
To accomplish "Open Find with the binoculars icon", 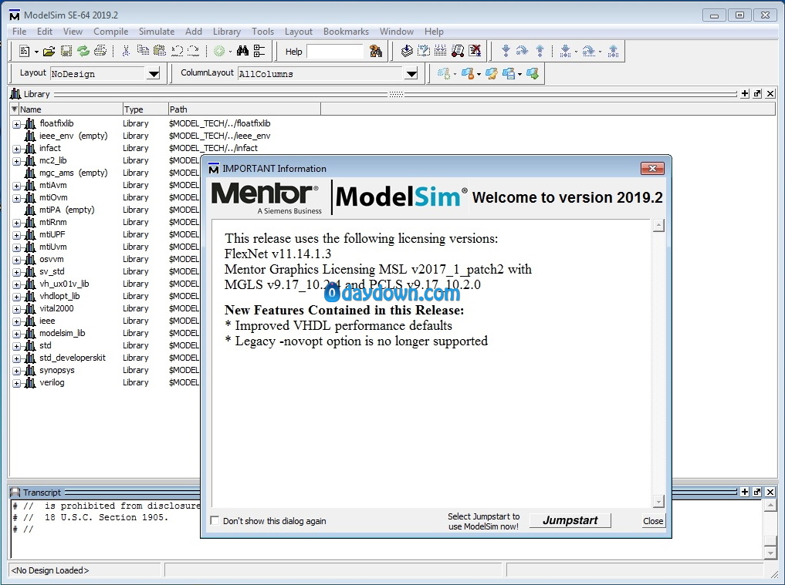I will [242, 52].
